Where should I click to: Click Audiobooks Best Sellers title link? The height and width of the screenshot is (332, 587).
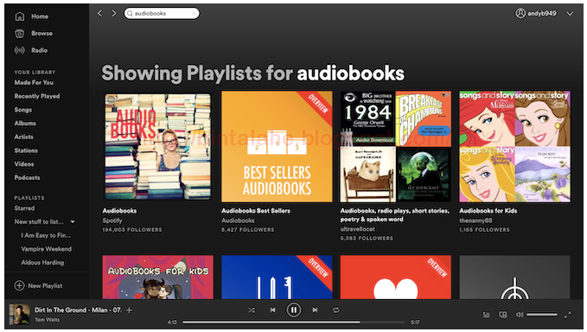[256, 211]
